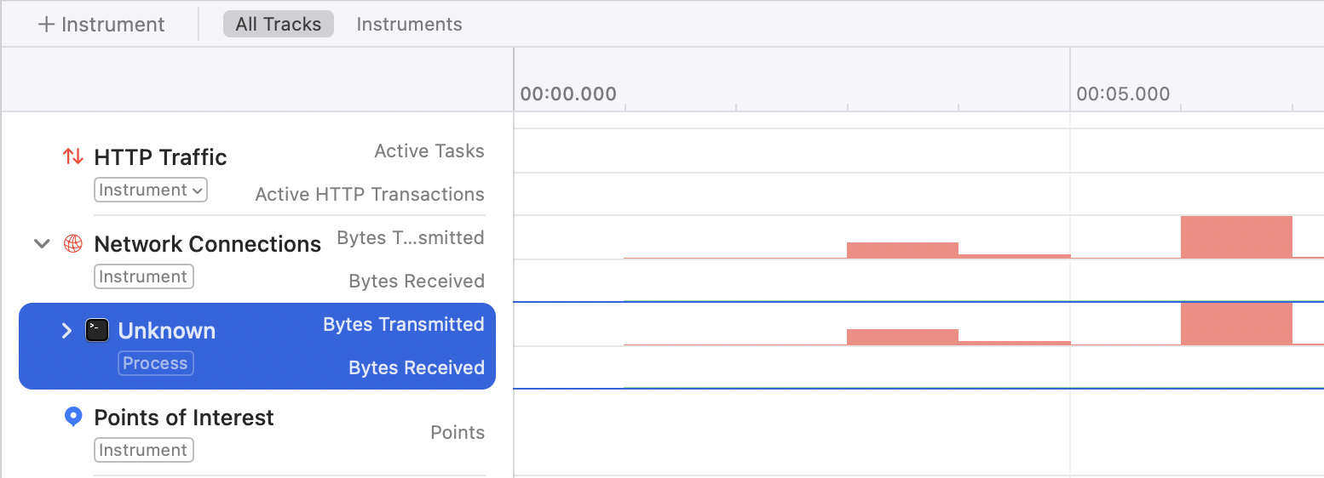The image size is (1324, 478).
Task: Click the Unknown process terminal icon
Action: click(97, 331)
